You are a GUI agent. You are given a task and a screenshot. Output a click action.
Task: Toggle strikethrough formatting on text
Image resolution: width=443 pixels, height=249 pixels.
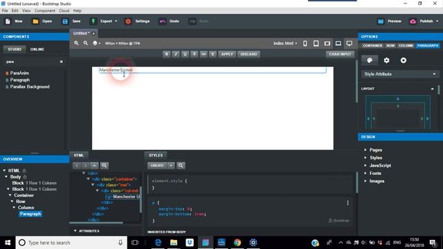point(194,54)
